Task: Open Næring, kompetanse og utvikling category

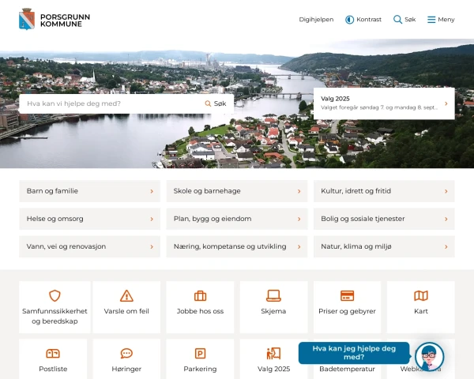Action: click(237, 246)
